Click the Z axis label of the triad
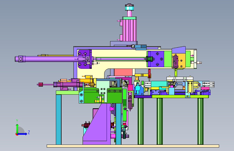Screen dimensions: 234x151 [29, 132]
